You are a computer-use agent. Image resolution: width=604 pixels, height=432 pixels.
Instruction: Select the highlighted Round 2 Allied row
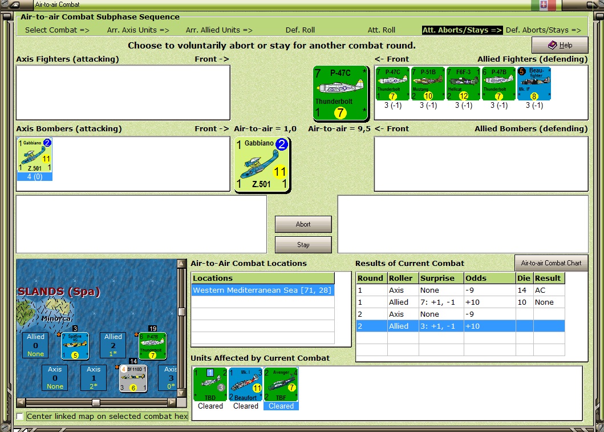(460, 326)
